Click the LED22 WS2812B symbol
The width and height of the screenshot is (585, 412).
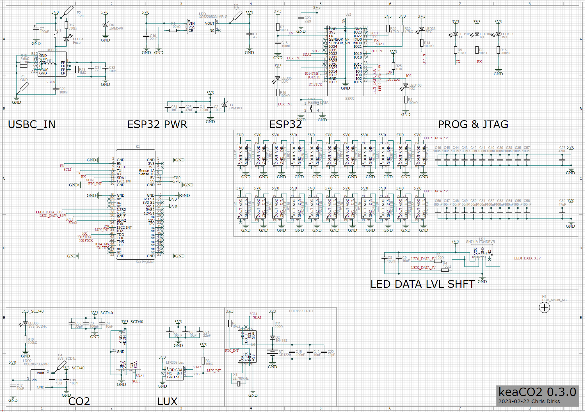click(x=243, y=208)
